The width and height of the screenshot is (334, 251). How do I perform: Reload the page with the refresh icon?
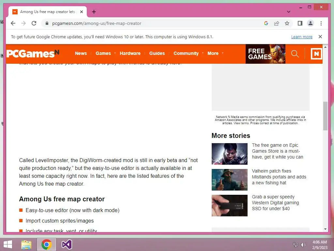pyautogui.click(x=34, y=23)
